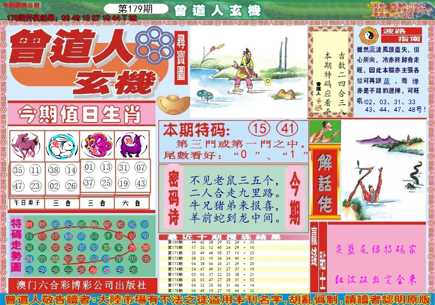This screenshot has width=435, height=305.
Task: Click circled number 35 under the horse
Action: 18,170
